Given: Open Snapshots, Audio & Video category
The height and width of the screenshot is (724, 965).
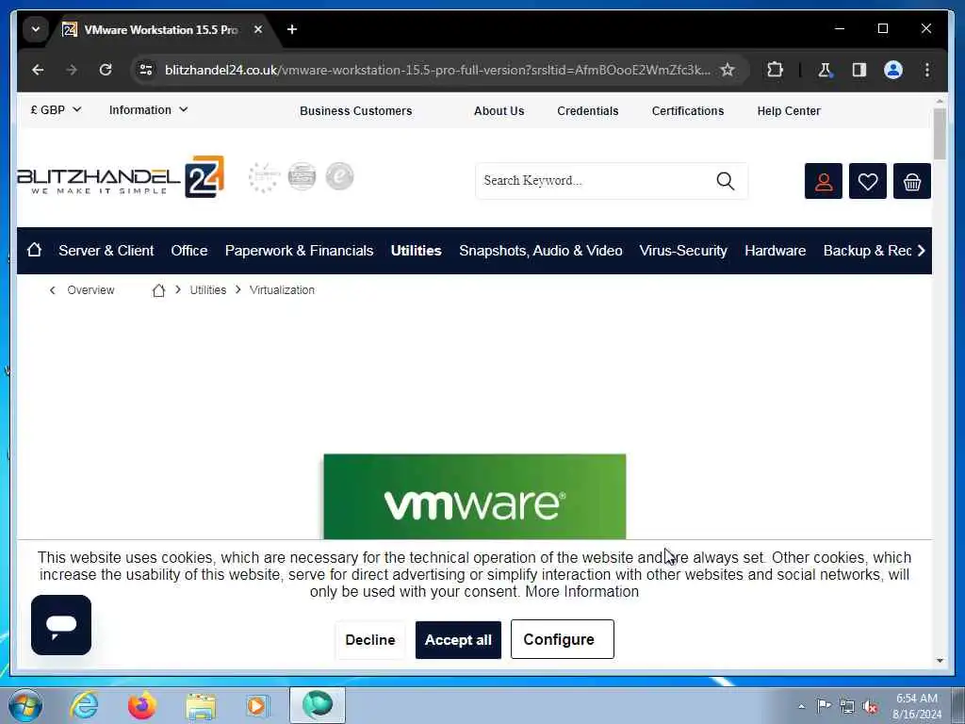Looking at the screenshot, I should click(x=540, y=251).
